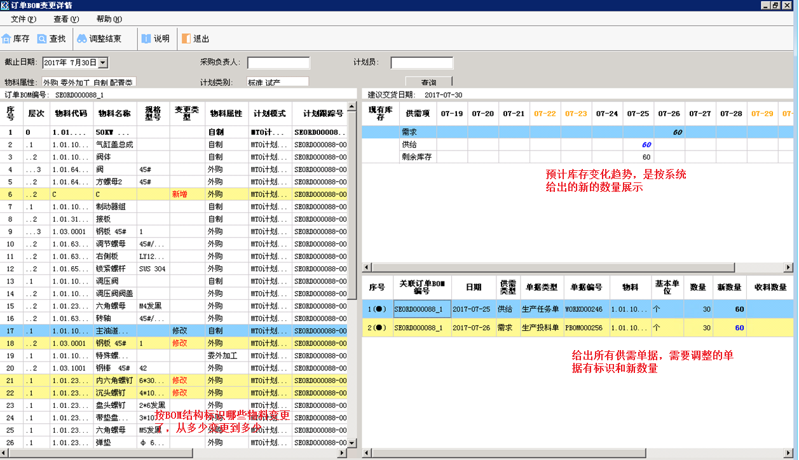Click the 单据编号 column header
Viewport: 799px width, 460px height.
(x=587, y=287)
